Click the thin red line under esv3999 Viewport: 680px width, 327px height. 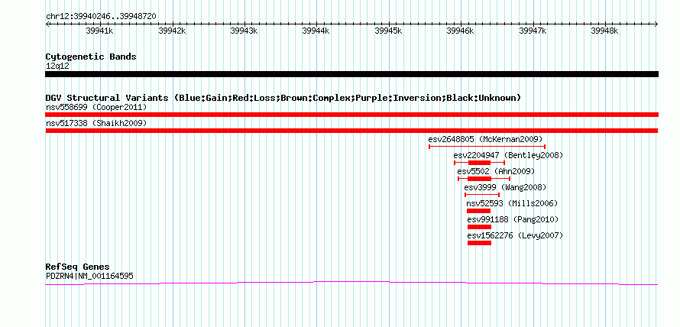tap(482, 195)
